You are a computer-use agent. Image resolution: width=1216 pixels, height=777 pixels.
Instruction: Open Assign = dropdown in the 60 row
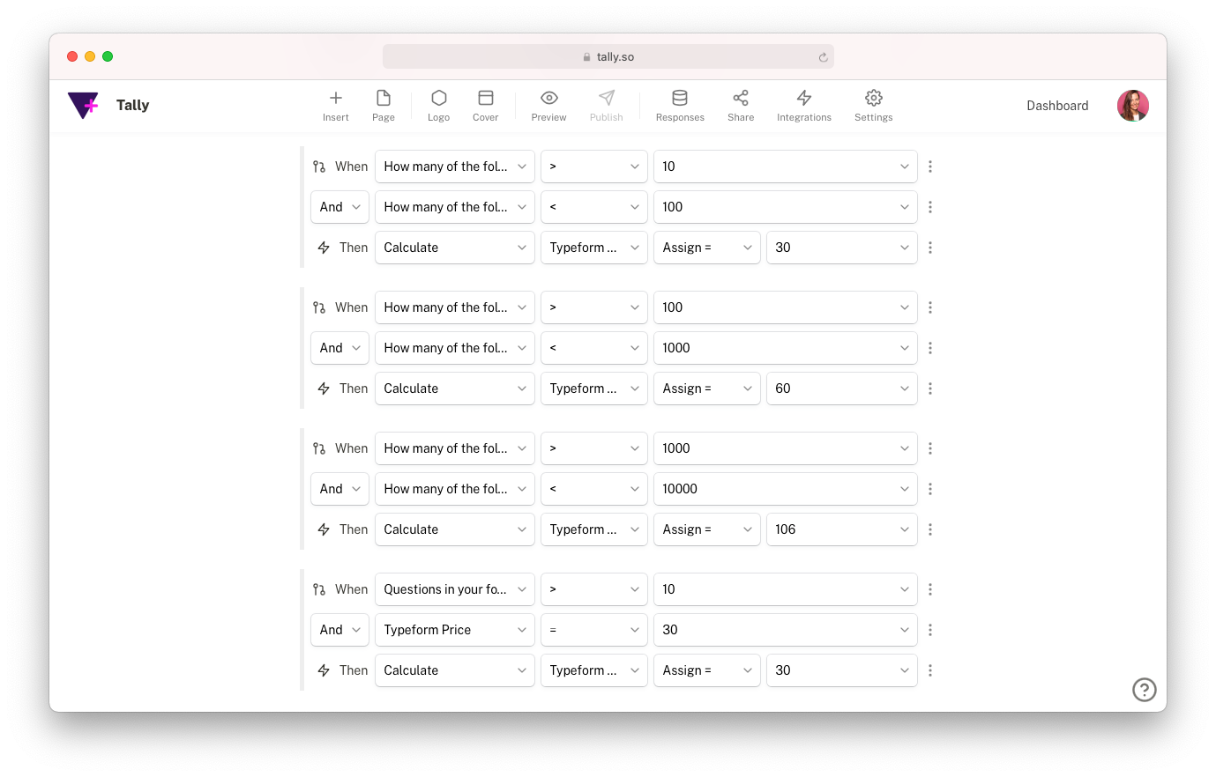tap(706, 388)
